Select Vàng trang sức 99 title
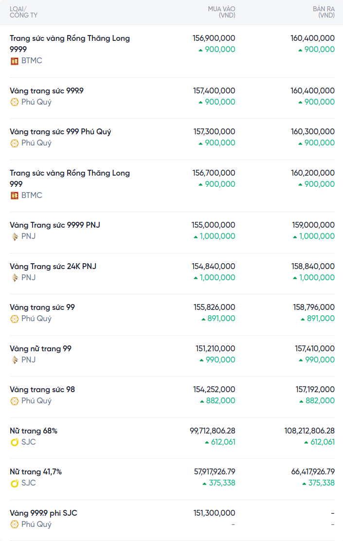Viewport: 343px width, 541px height. tap(42, 307)
